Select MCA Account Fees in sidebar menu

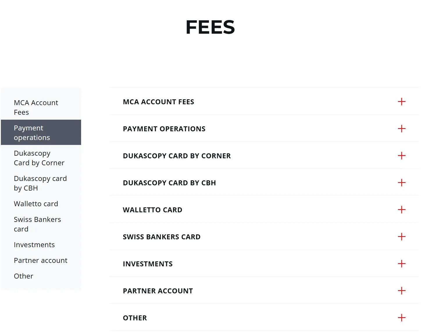coord(36,107)
